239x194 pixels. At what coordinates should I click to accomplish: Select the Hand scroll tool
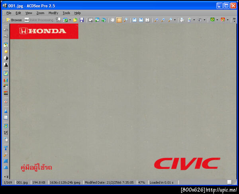tap(112, 20)
